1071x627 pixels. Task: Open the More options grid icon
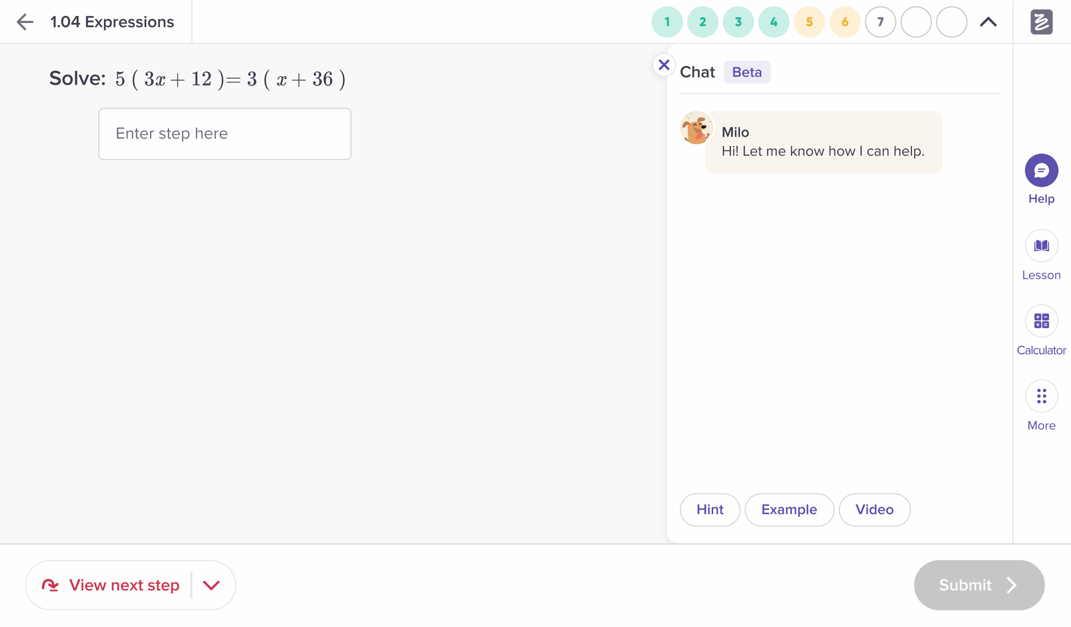(1041, 396)
